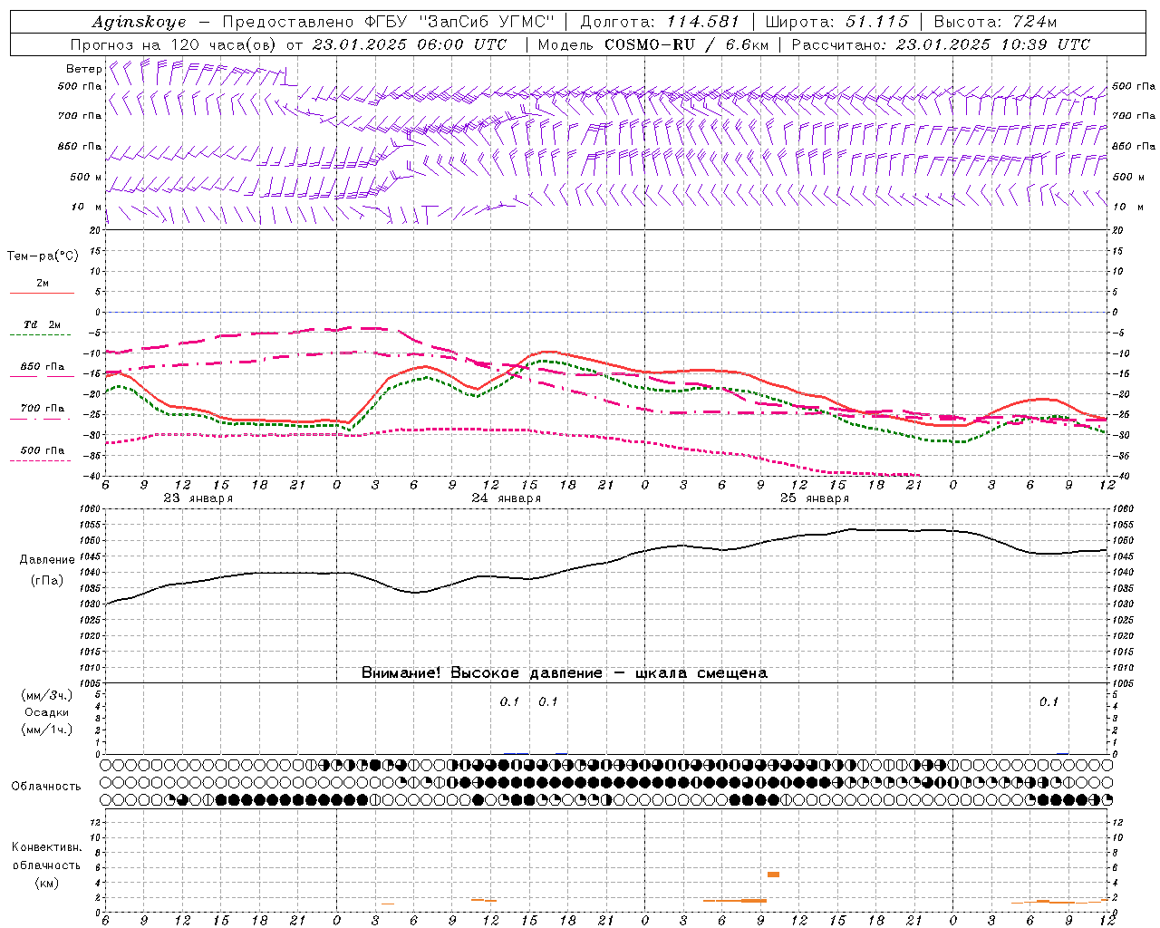This screenshot has height=928, width=1160.
Task: Click the "Высота: 724м" header text
Action: [x=995, y=22]
